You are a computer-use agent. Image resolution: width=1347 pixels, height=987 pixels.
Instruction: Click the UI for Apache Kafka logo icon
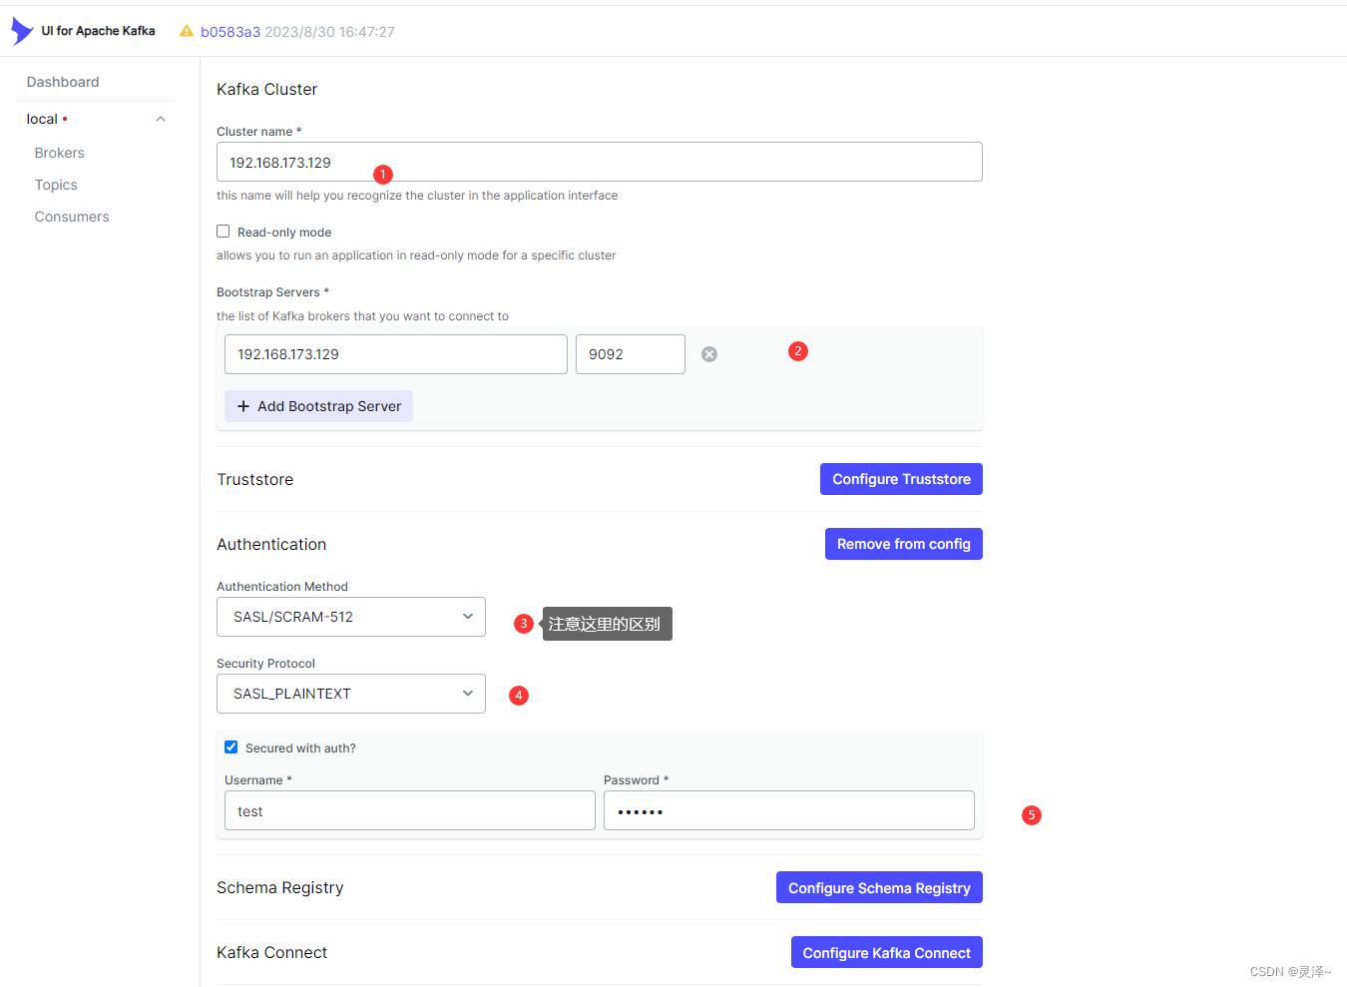(22, 31)
